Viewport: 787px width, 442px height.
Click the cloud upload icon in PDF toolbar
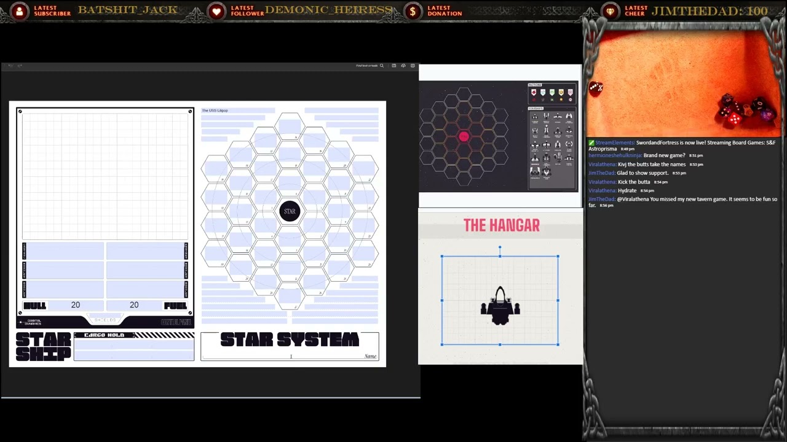403,66
